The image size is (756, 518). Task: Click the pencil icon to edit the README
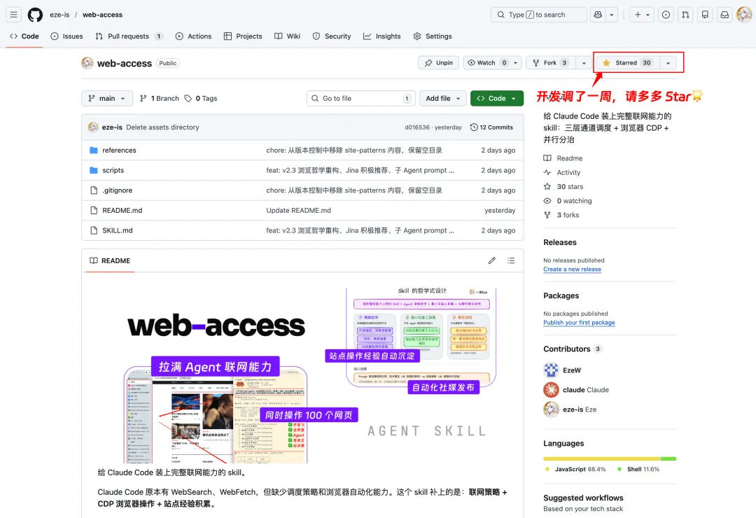tap(492, 260)
